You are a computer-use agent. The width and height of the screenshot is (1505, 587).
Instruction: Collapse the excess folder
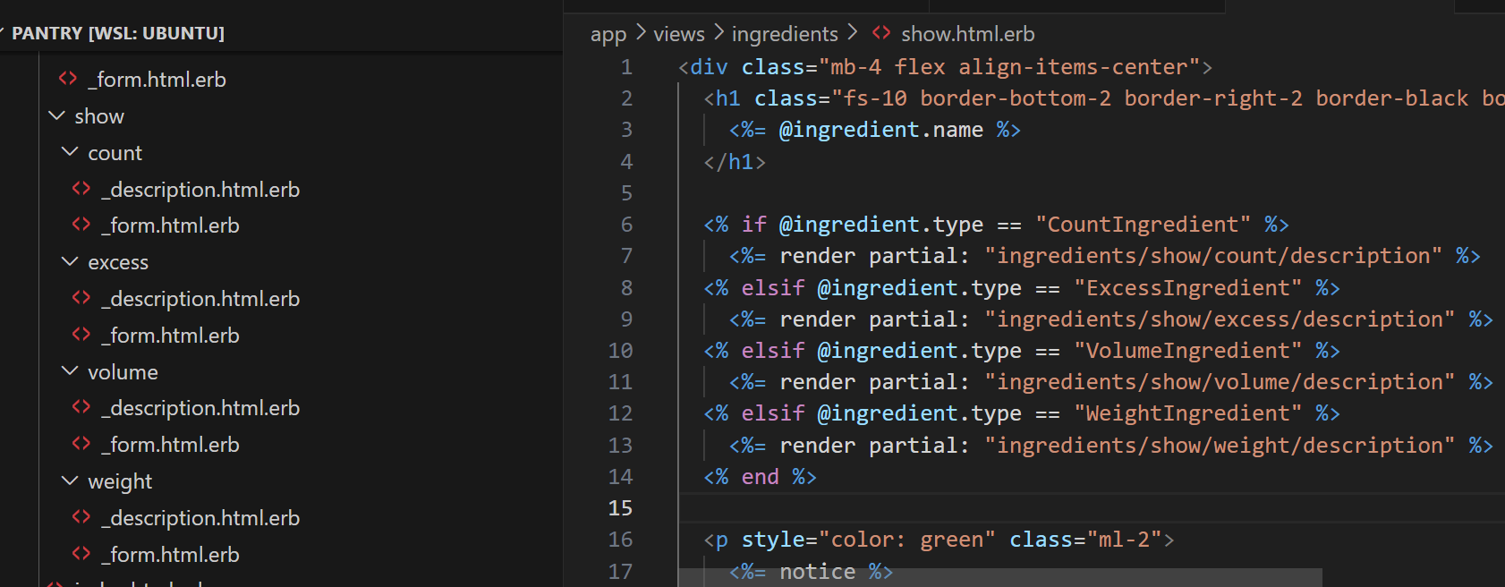tap(70, 262)
